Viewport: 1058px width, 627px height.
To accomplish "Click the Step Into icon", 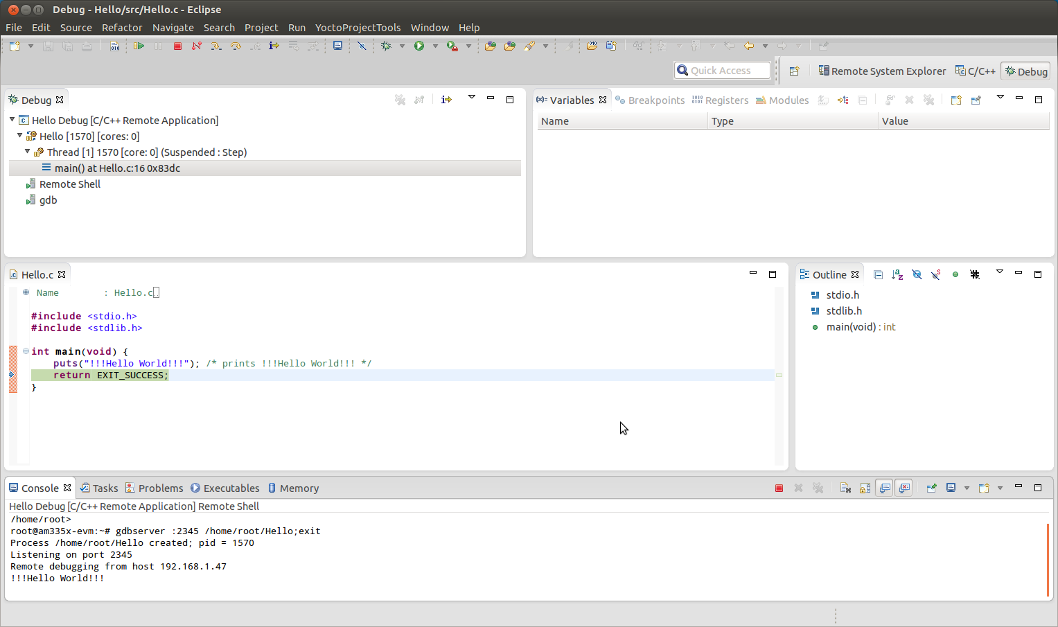I will (216, 46).
